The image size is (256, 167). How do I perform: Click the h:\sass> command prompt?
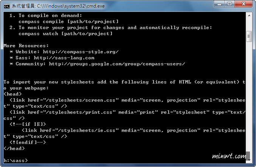16,161
